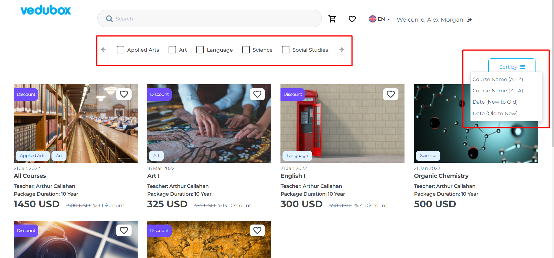Focus the Search input field

pos(214,19)
